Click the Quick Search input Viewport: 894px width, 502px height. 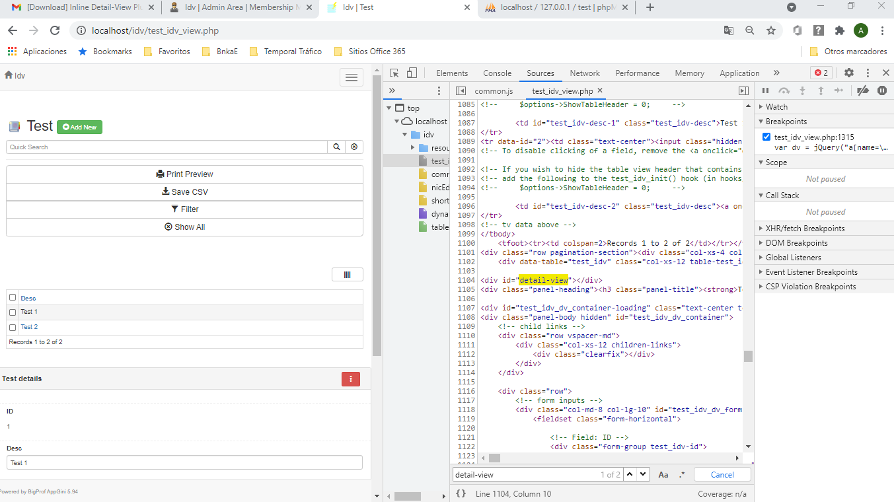pos(167,147)
